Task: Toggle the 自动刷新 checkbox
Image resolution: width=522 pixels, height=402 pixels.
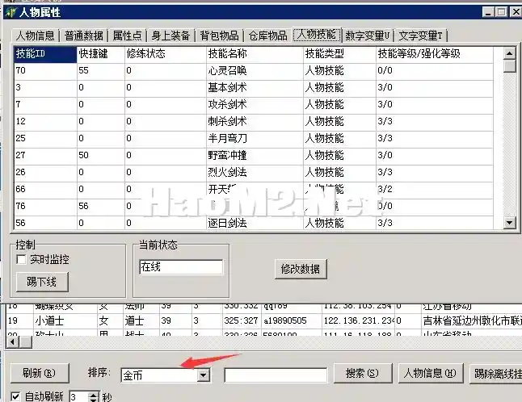Action: (15, 396)
